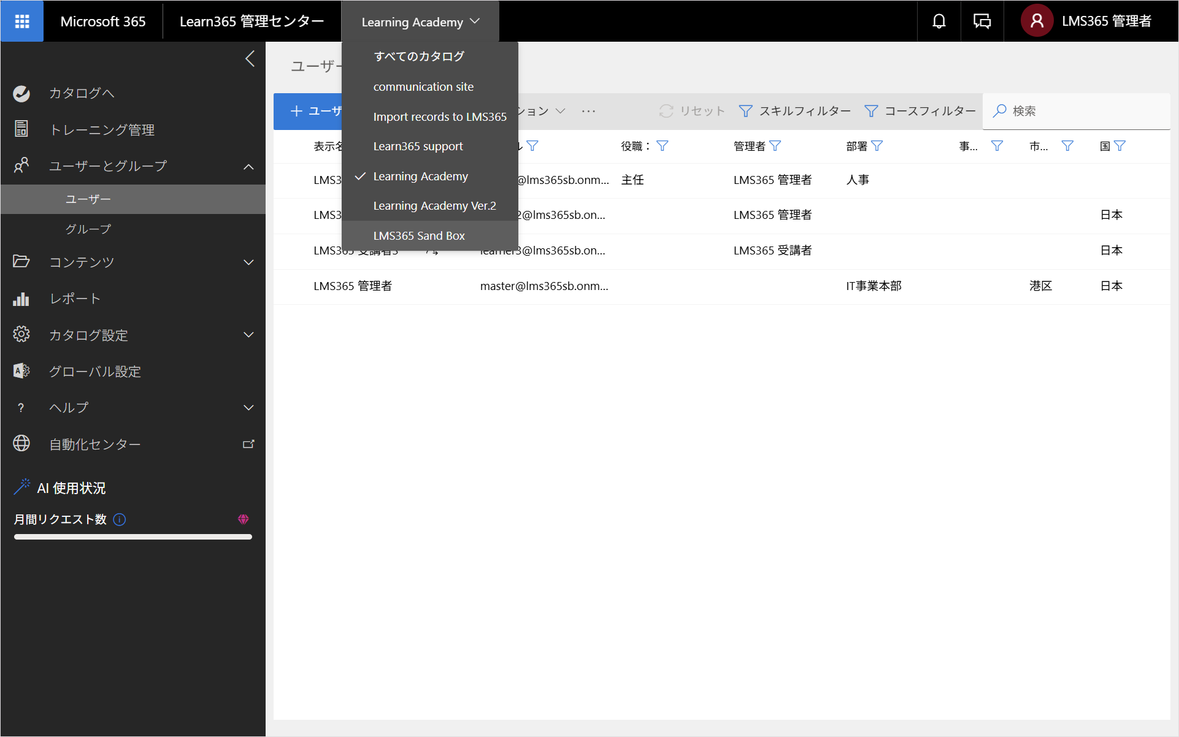Select Import records to LMS365 catalog
The width and height of the screenshot is (1179, 737).
430,116
